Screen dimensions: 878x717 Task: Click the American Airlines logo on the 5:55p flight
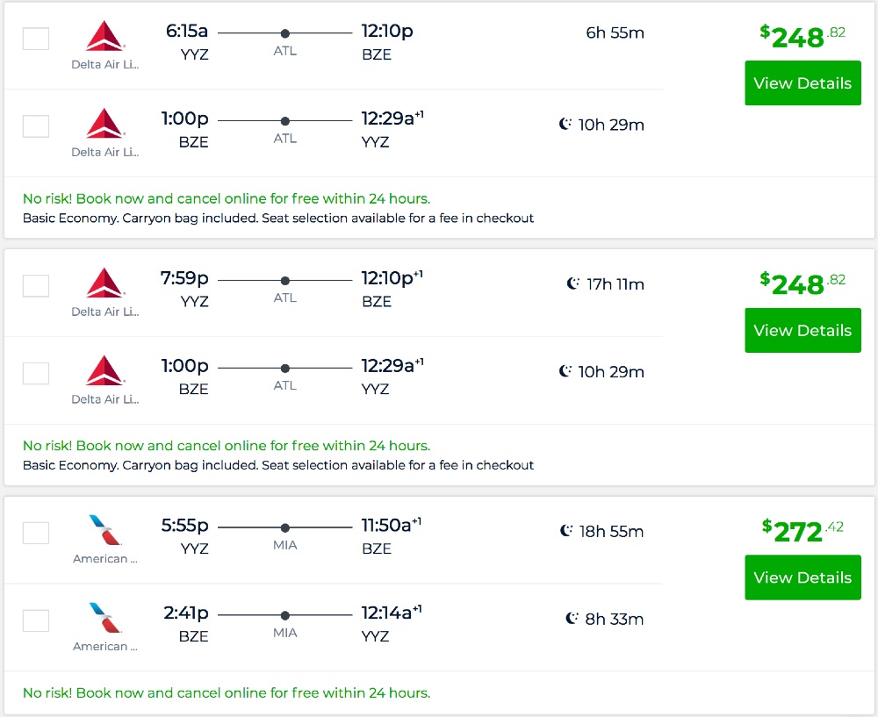(x=105, y=531)
